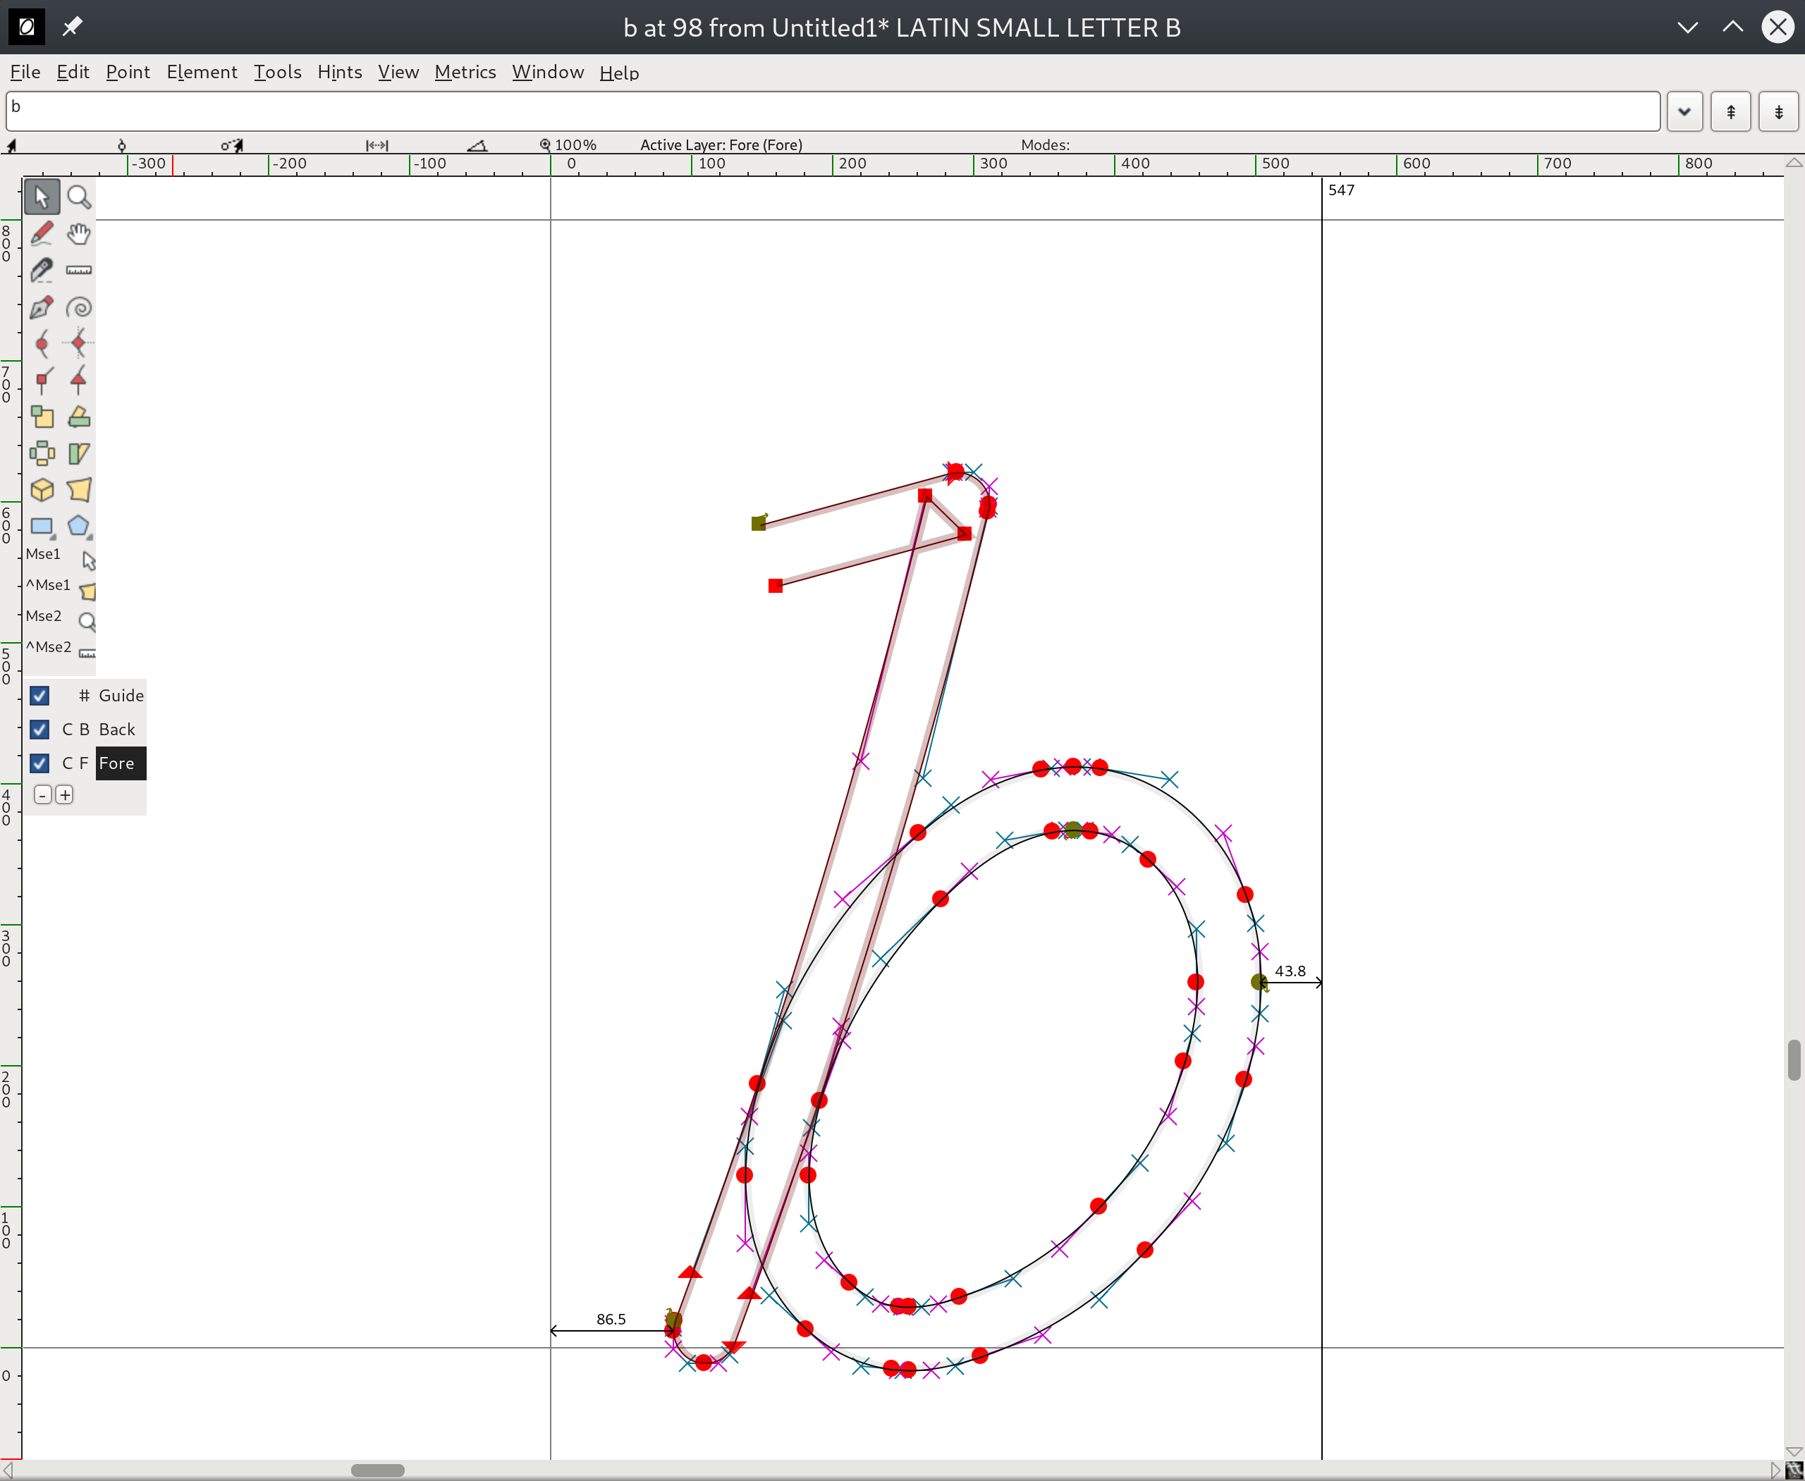Click the previous glyph button
Image resolution: width=1805 pixels, height=1481 pixels.
point(1731,111)
